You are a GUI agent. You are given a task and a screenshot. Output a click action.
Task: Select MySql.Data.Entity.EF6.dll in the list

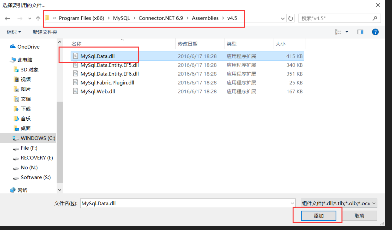187,74
